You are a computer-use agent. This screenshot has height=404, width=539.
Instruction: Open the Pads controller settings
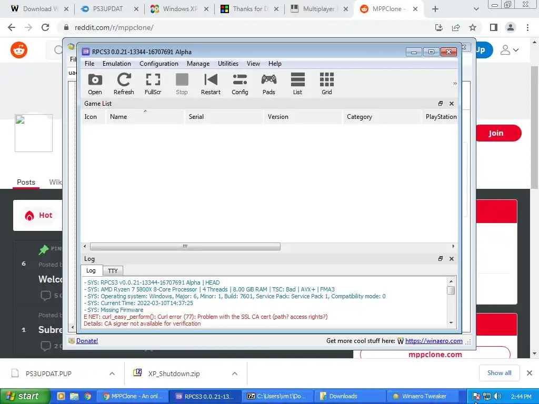[x=269, y=84]
